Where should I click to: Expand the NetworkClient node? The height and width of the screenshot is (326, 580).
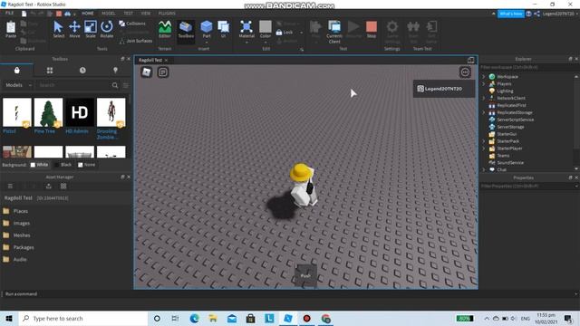(483, 99)
